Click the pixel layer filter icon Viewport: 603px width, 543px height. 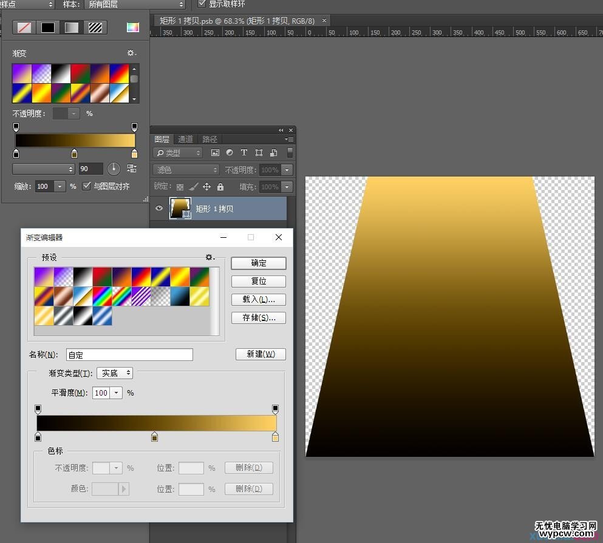click(x=215, y=152)
